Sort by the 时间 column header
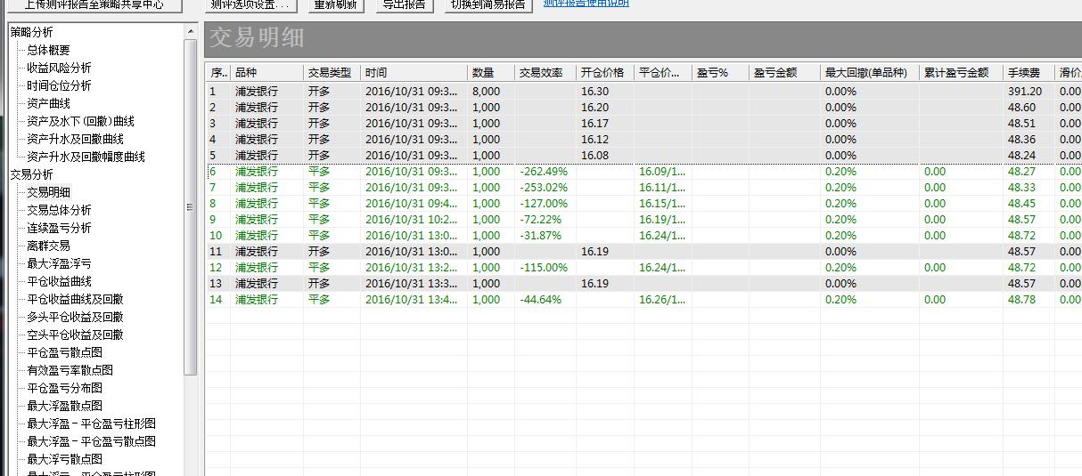This screenshot has height=476, width=1082. click(x=413, y=73)
